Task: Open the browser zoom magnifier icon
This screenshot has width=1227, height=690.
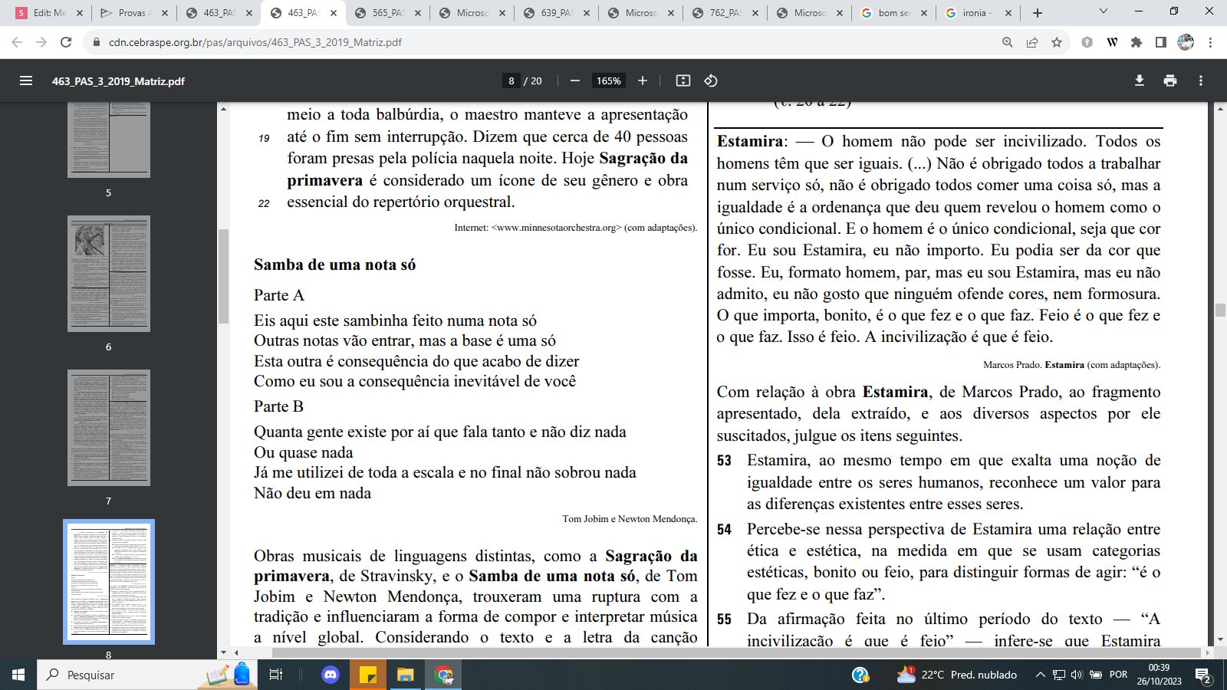Action: coord(1008,42)
